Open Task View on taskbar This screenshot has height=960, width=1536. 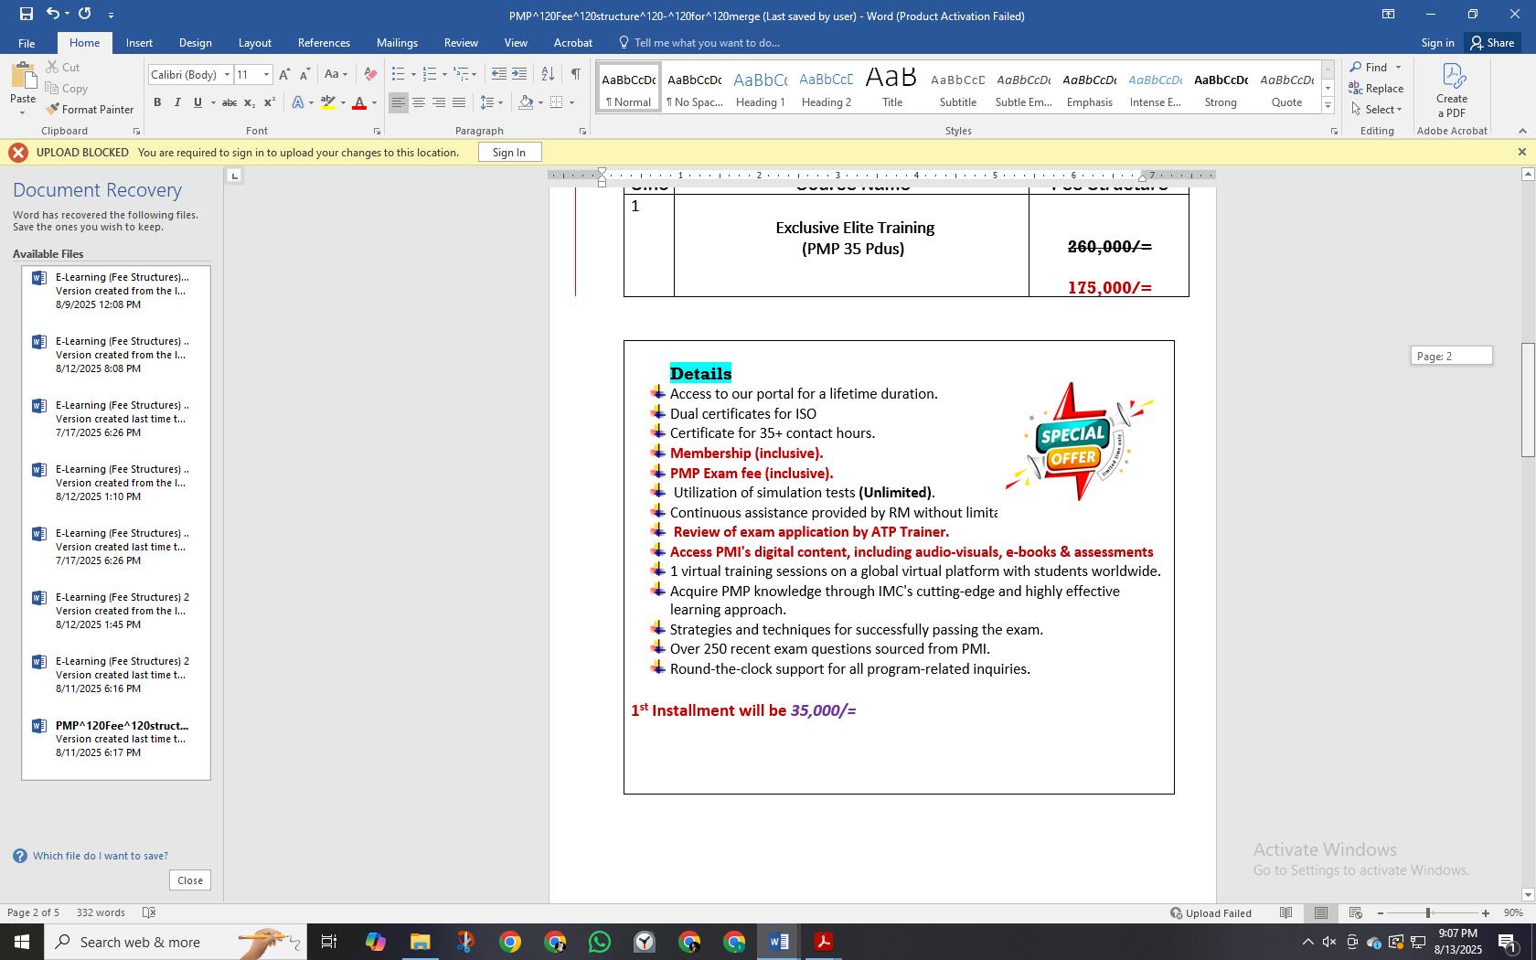[x=329, y=942]
